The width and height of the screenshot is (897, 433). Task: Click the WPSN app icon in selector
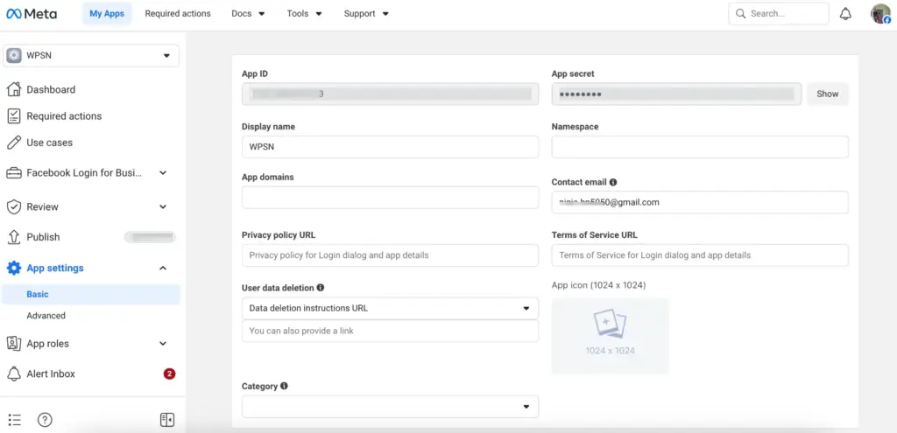pos(14,55)
